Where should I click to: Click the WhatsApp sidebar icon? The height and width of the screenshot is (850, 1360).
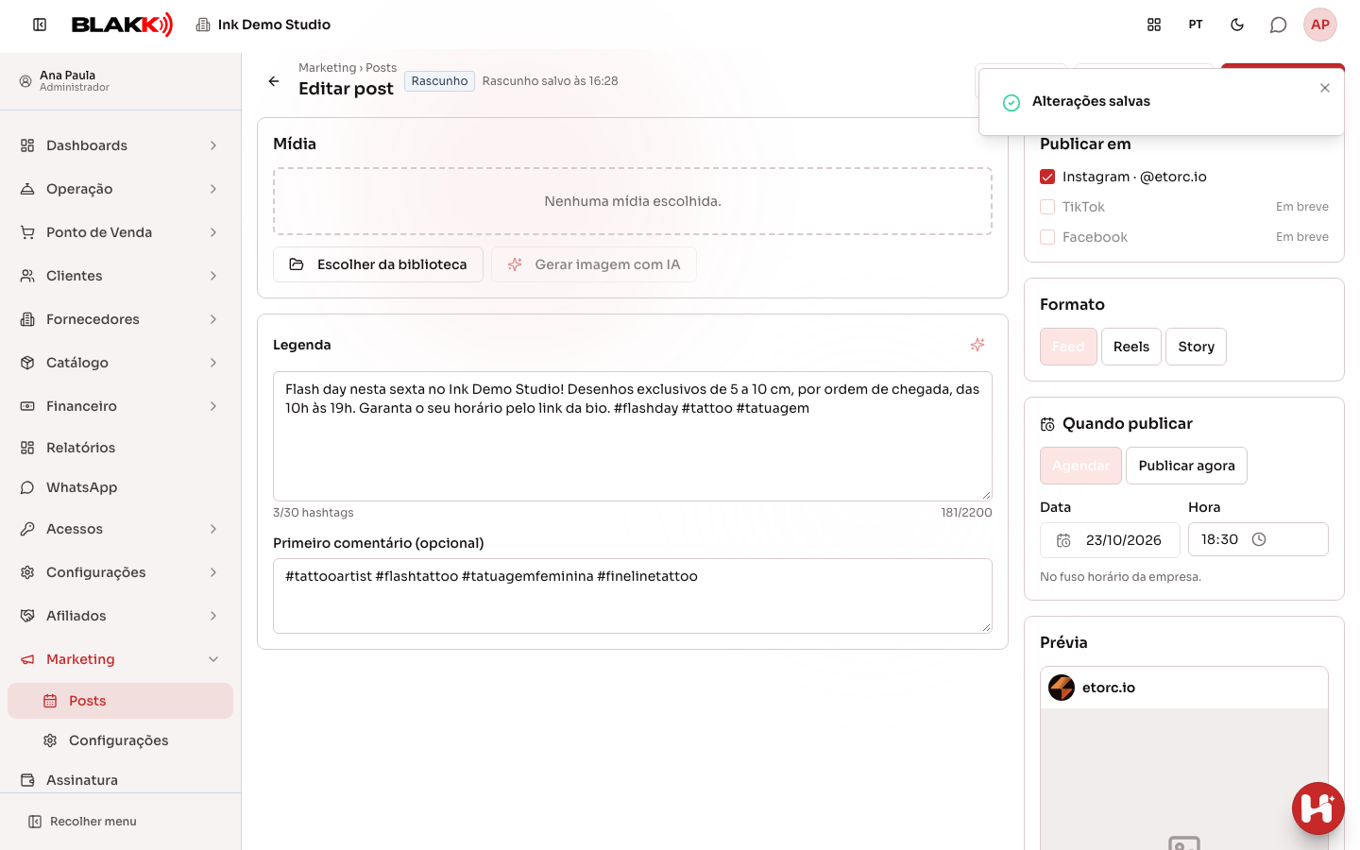(27, 487)
